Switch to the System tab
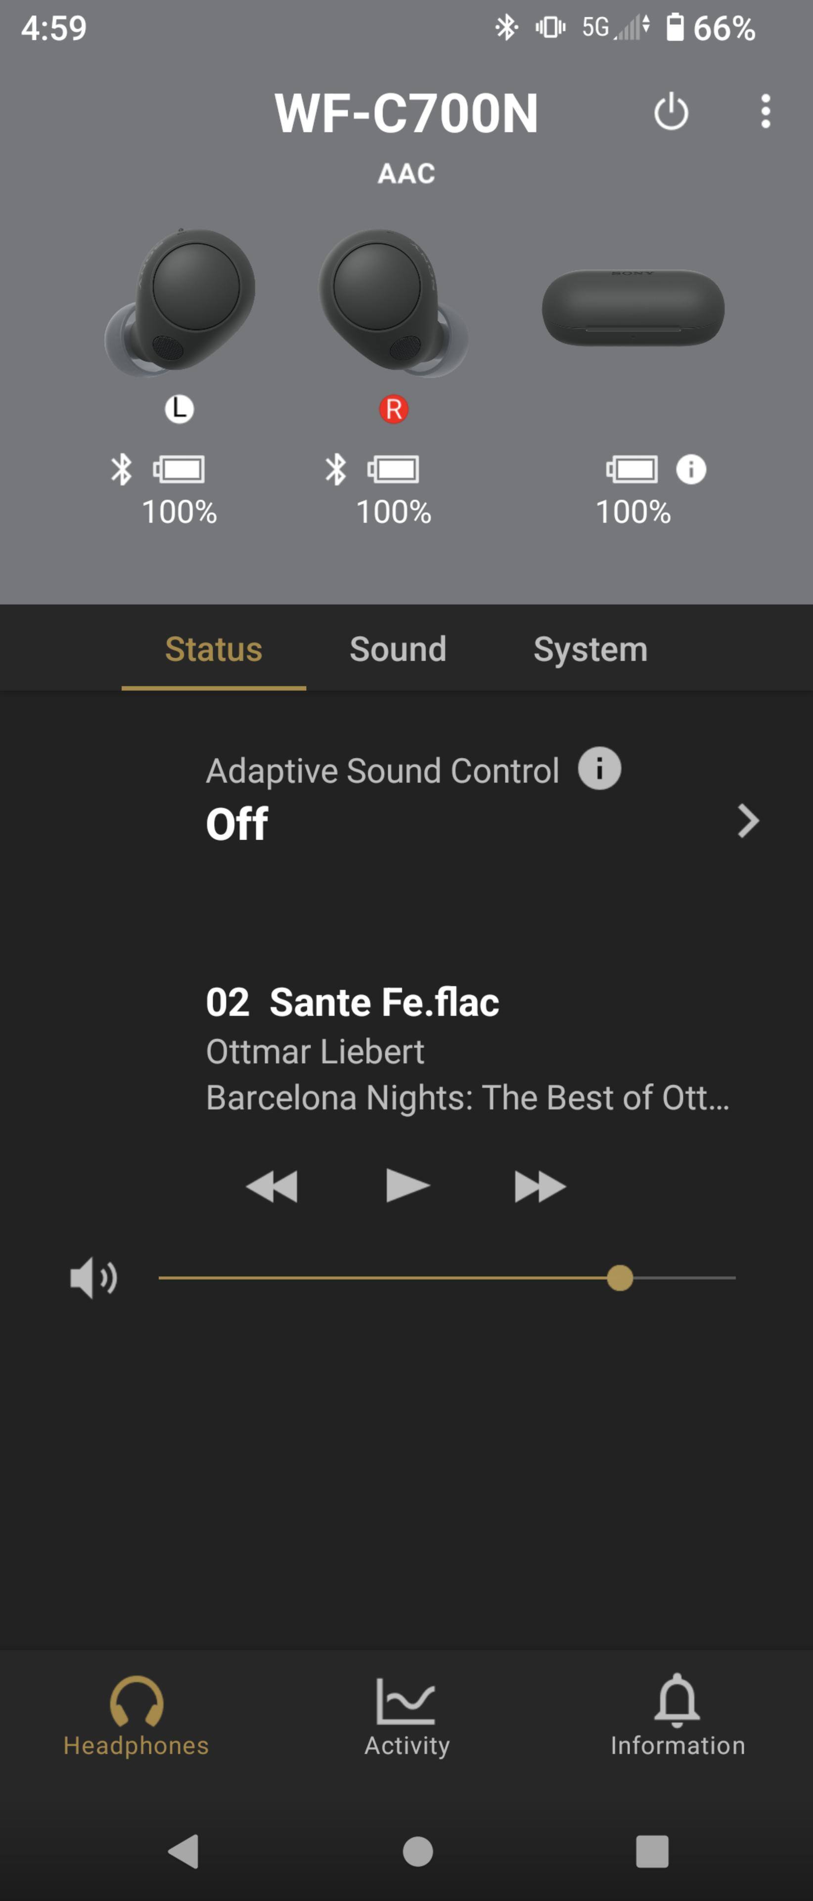The width and height of the screenshot is (813, 1901). click(x=590, y=650)
